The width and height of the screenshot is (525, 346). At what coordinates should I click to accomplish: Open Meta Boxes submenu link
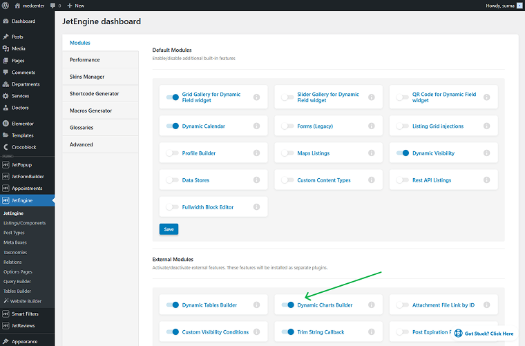pyautogui.click(x=15, y=242)
